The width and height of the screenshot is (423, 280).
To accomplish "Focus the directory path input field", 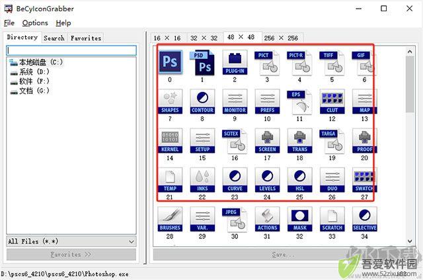I will click(71, 50).
